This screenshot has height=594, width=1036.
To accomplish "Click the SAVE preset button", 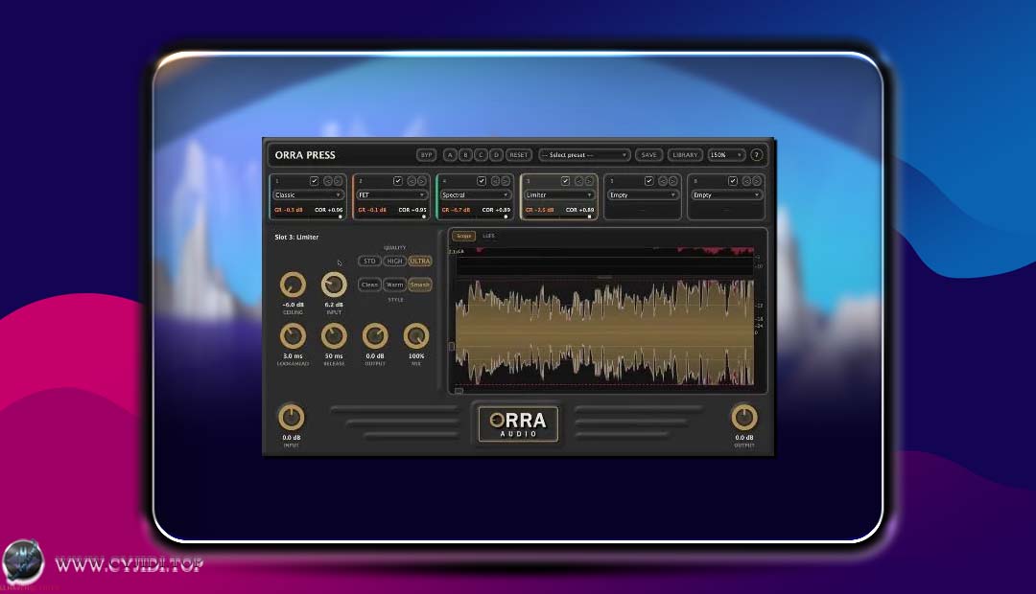I will tap(648, 155).
